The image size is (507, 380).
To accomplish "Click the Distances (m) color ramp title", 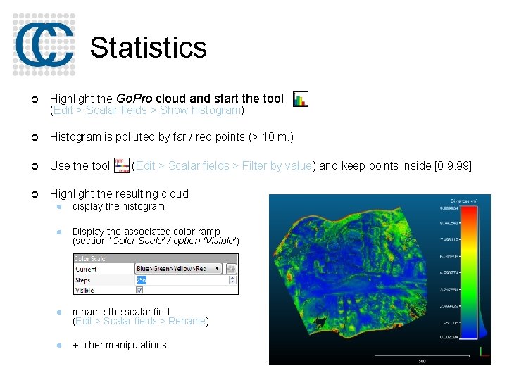I will coord(465,201).
